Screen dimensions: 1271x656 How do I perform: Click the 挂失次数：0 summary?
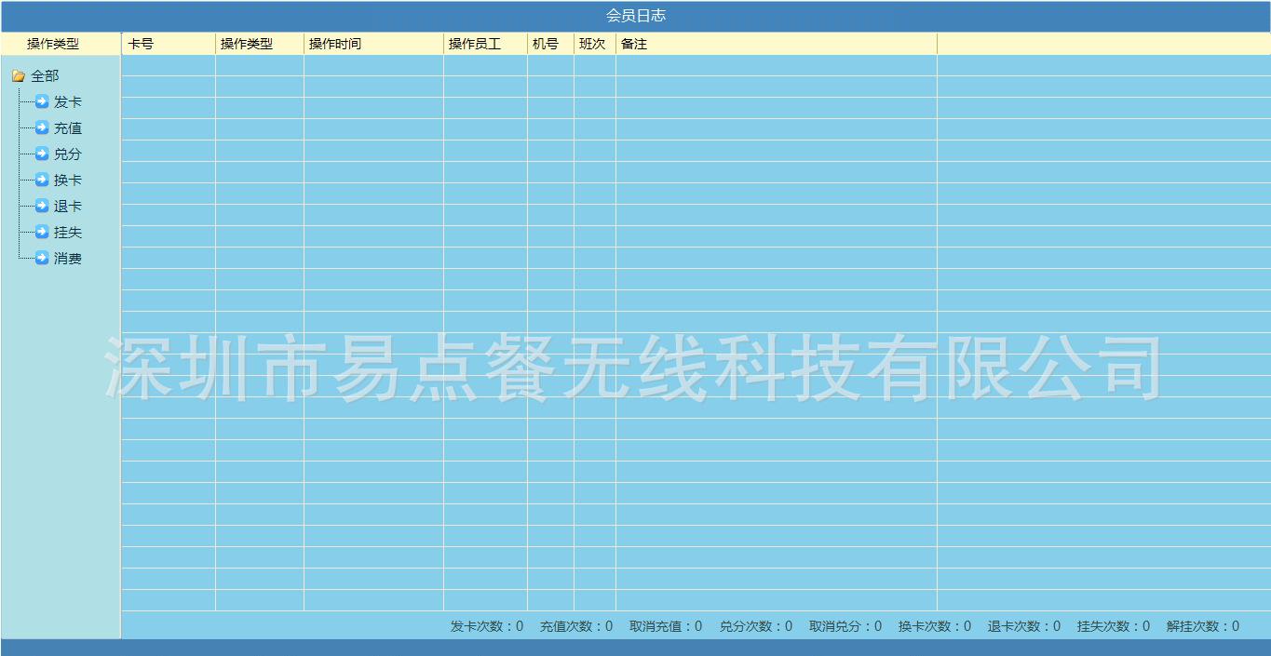1114,626
